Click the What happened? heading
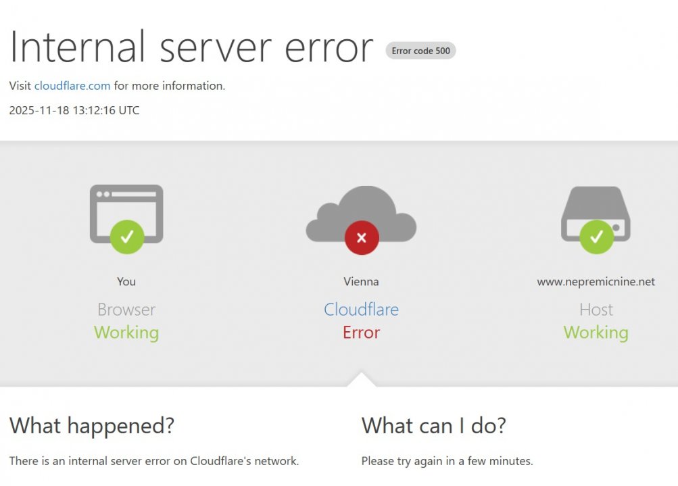 92,426
